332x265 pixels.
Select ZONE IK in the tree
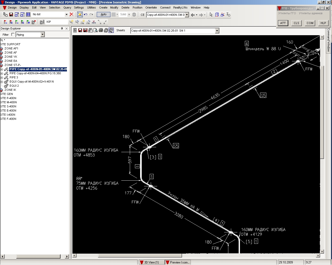[x=10, y=90]
